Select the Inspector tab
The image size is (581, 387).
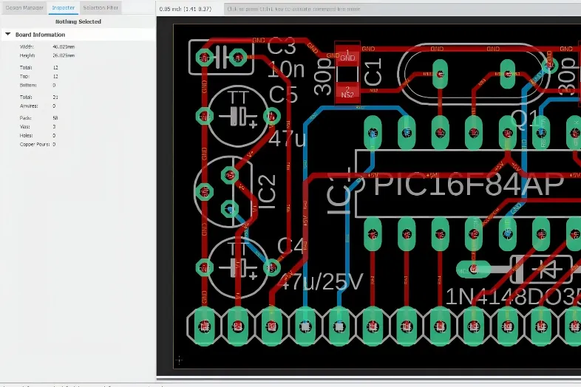[x=63, y=7]
